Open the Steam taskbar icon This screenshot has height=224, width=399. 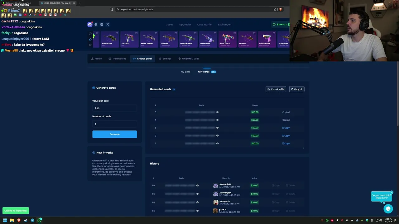click(26, 220)
